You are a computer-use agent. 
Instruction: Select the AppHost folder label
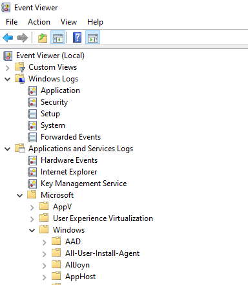click(80, 277)
